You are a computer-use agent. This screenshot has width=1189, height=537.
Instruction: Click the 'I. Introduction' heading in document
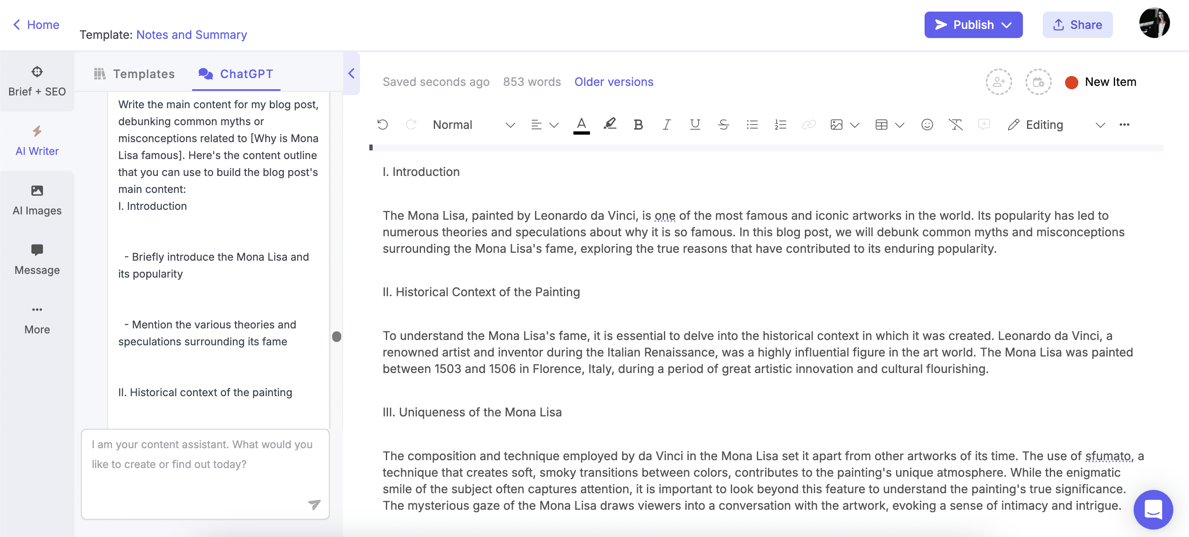coord(421,171)
